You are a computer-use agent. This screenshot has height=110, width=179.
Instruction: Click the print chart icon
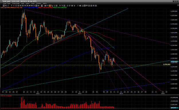click(80, 6)
